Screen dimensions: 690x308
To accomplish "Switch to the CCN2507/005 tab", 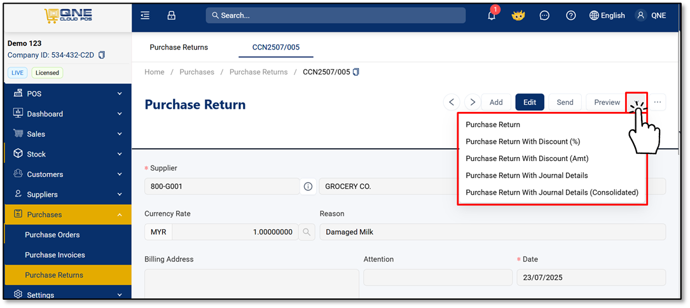I will [x=276, y=47].
